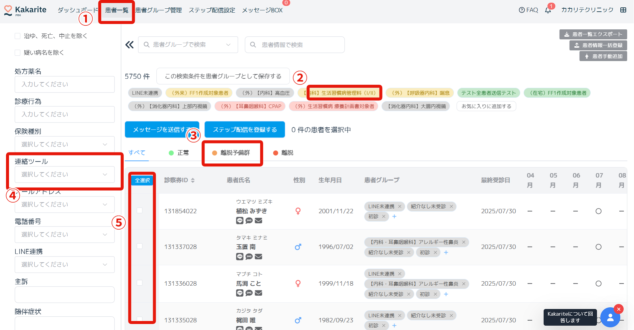Open the 連絡ツール dropdown
Image resolution: width=634 pixels, height=330 pixels.
tap(64, 175)
